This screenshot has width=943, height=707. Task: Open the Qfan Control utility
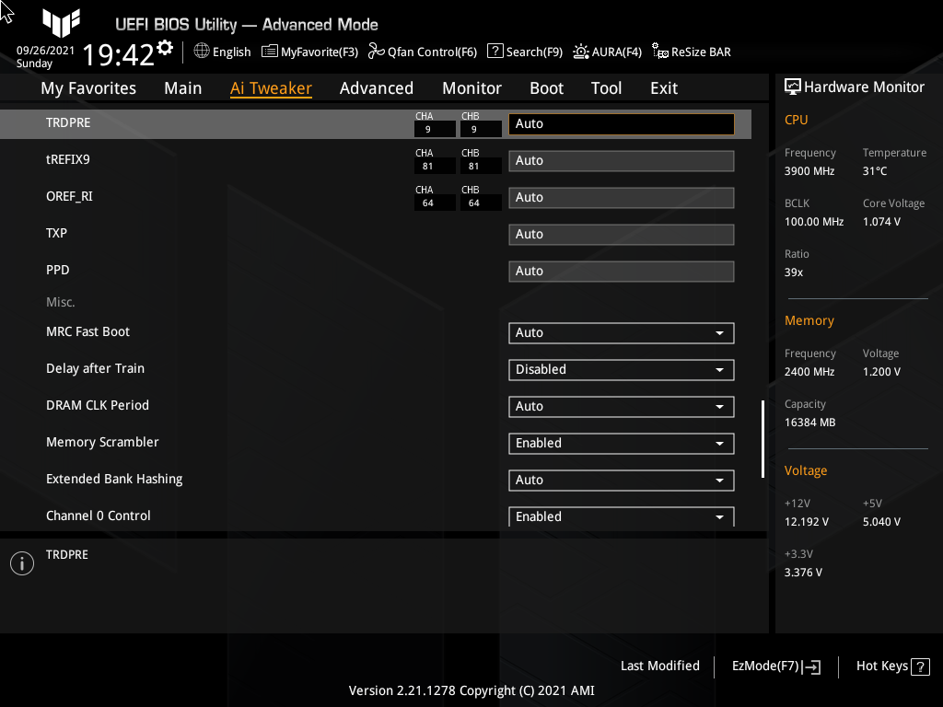[x=422, y=52]
